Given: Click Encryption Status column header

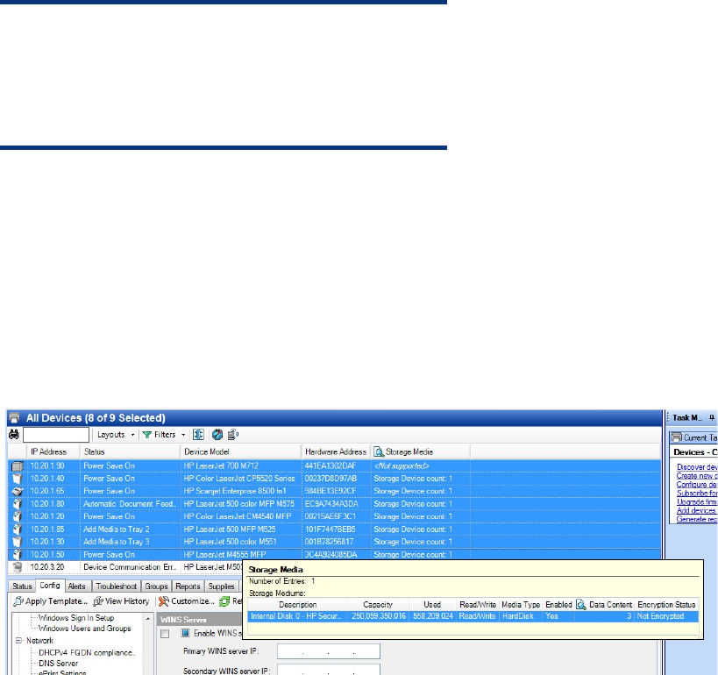Looking at the screenshot, I should tap(666, 605).
